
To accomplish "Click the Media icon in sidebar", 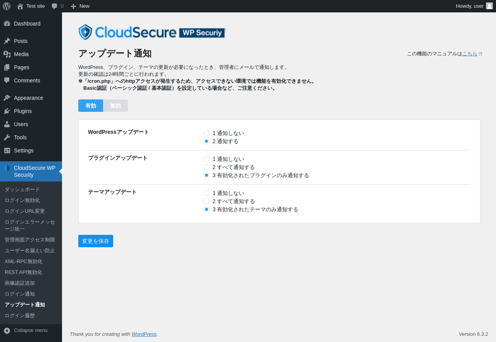I will 7,54.
